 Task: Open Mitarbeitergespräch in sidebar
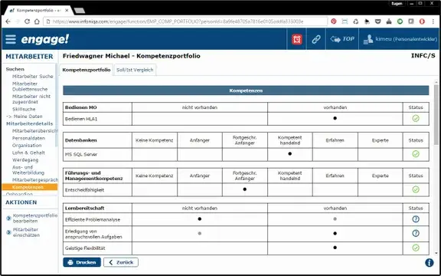coord(35,179)
